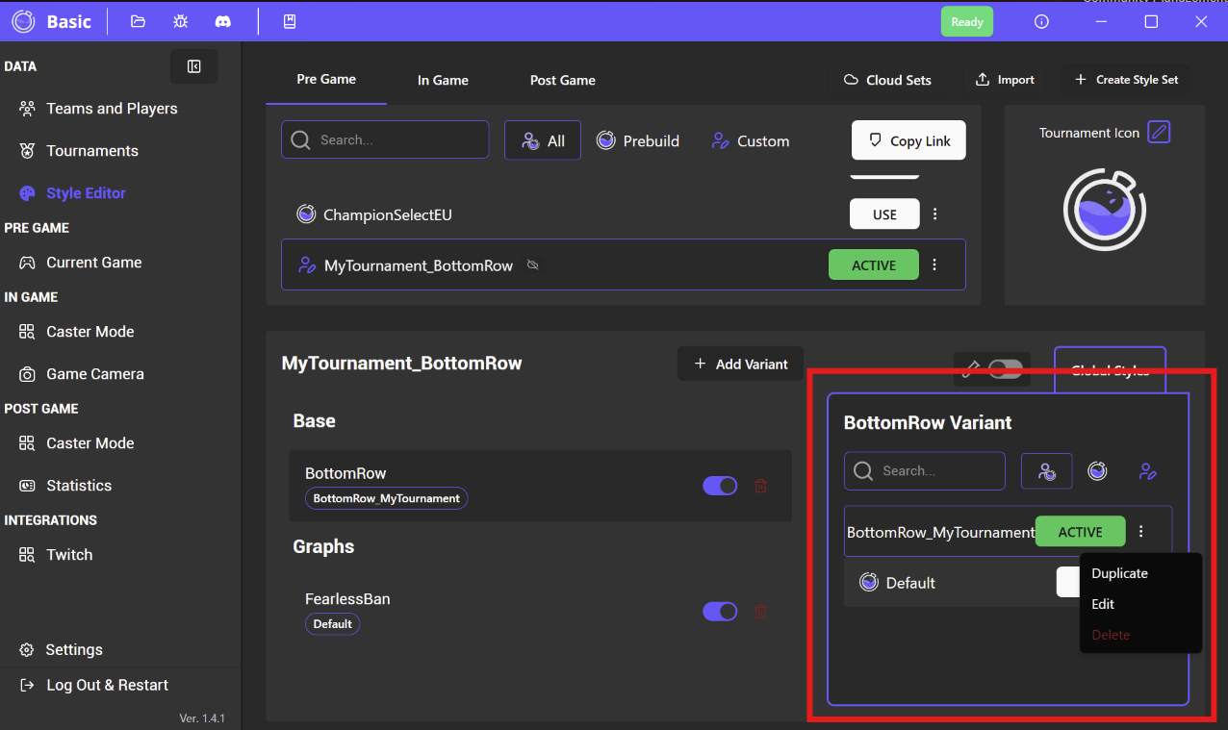The image size is (1228, 730).
Task: Disable the FearlessBan graph toggle
Action: 720,612
